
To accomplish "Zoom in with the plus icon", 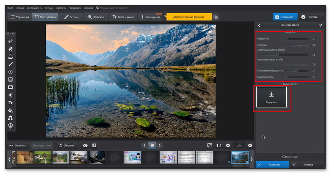I will (x=250, y=145).
